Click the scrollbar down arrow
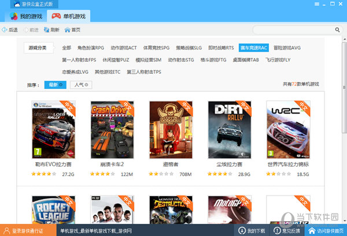Image resolution: width=347 pixels, height=236 pixels. point(345,221)
